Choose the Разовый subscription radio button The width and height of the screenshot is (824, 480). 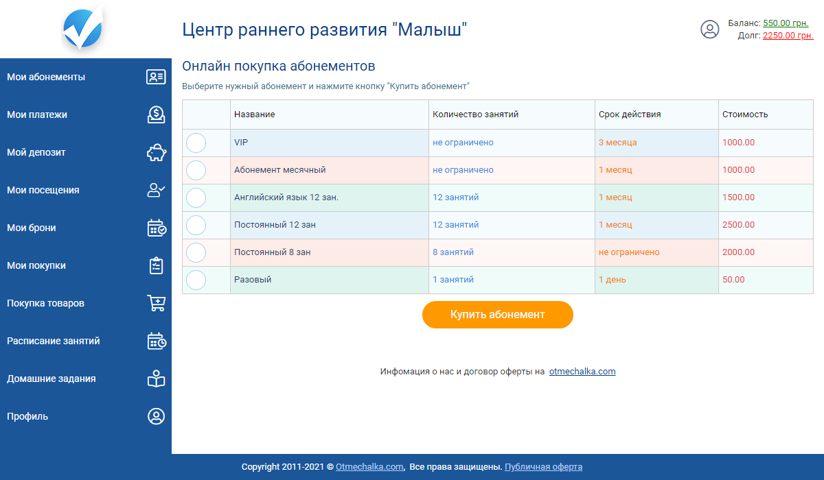(196, 280)
